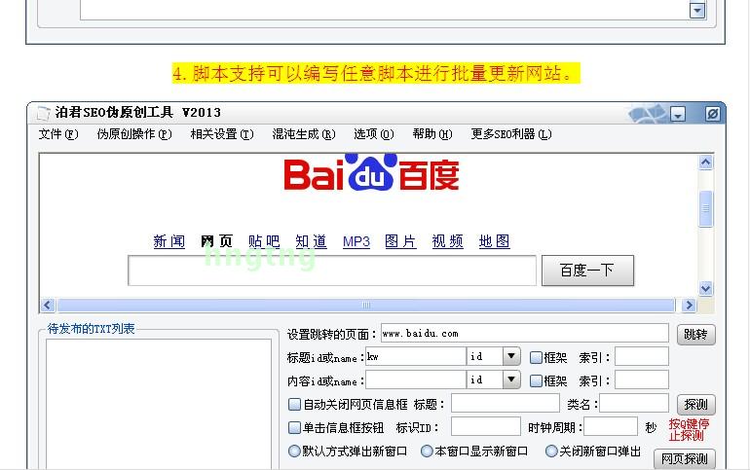Click the 设置跳转的页面 URL field
Viewport: 750px width, 470px height.
[524, 333]
